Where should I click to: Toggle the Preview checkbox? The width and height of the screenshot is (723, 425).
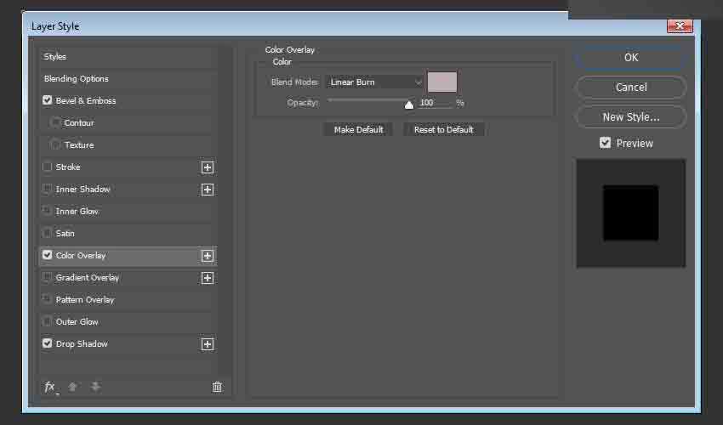[605, 143]
